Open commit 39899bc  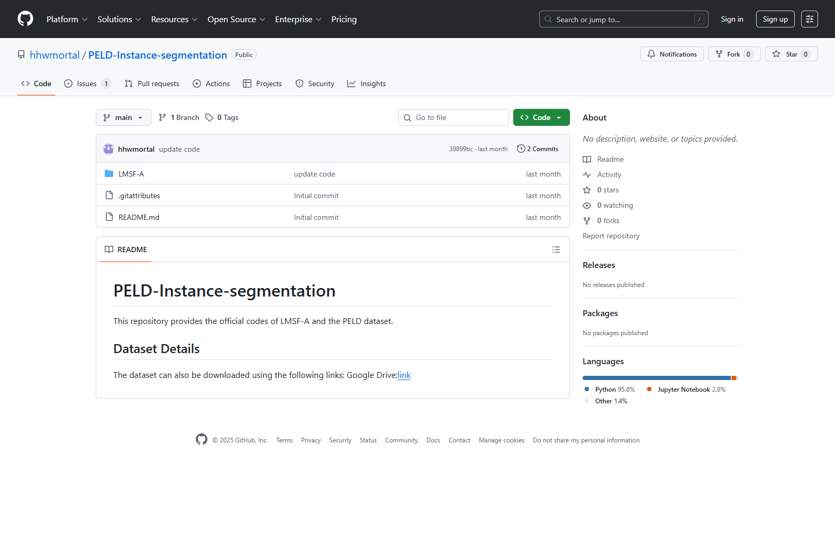tap(461, 149)
